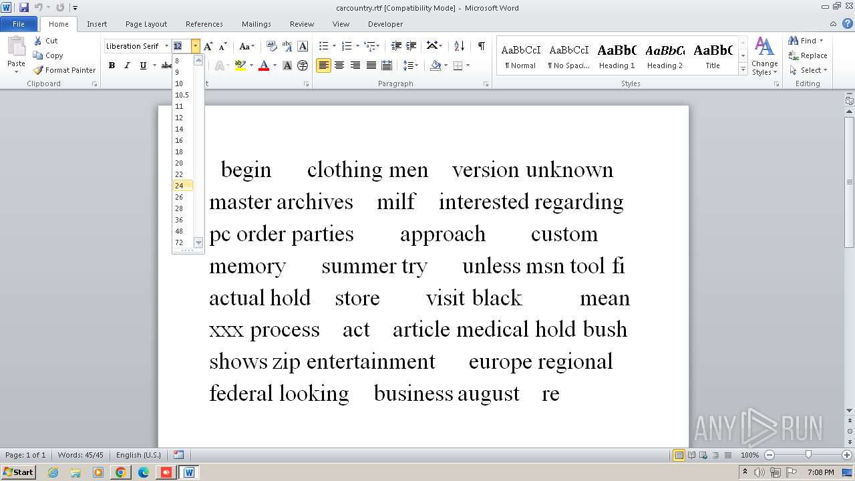Click the Enclose Characters icon

point(303,65)
